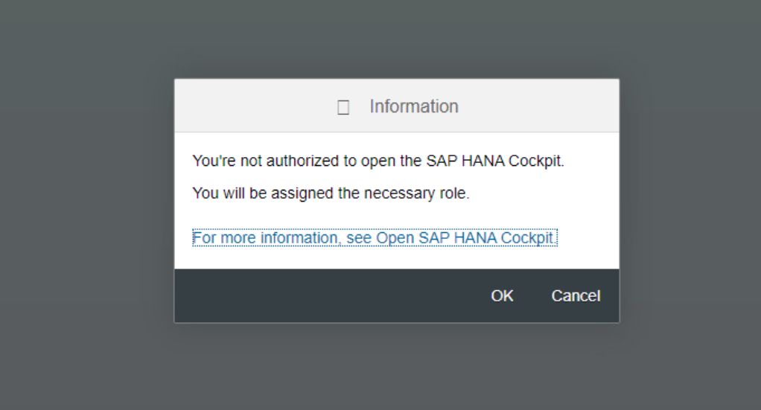This screenshot has width=761, height=410.
Task: Click the 'Information' dialog title text
Action: tap(414, 106)
